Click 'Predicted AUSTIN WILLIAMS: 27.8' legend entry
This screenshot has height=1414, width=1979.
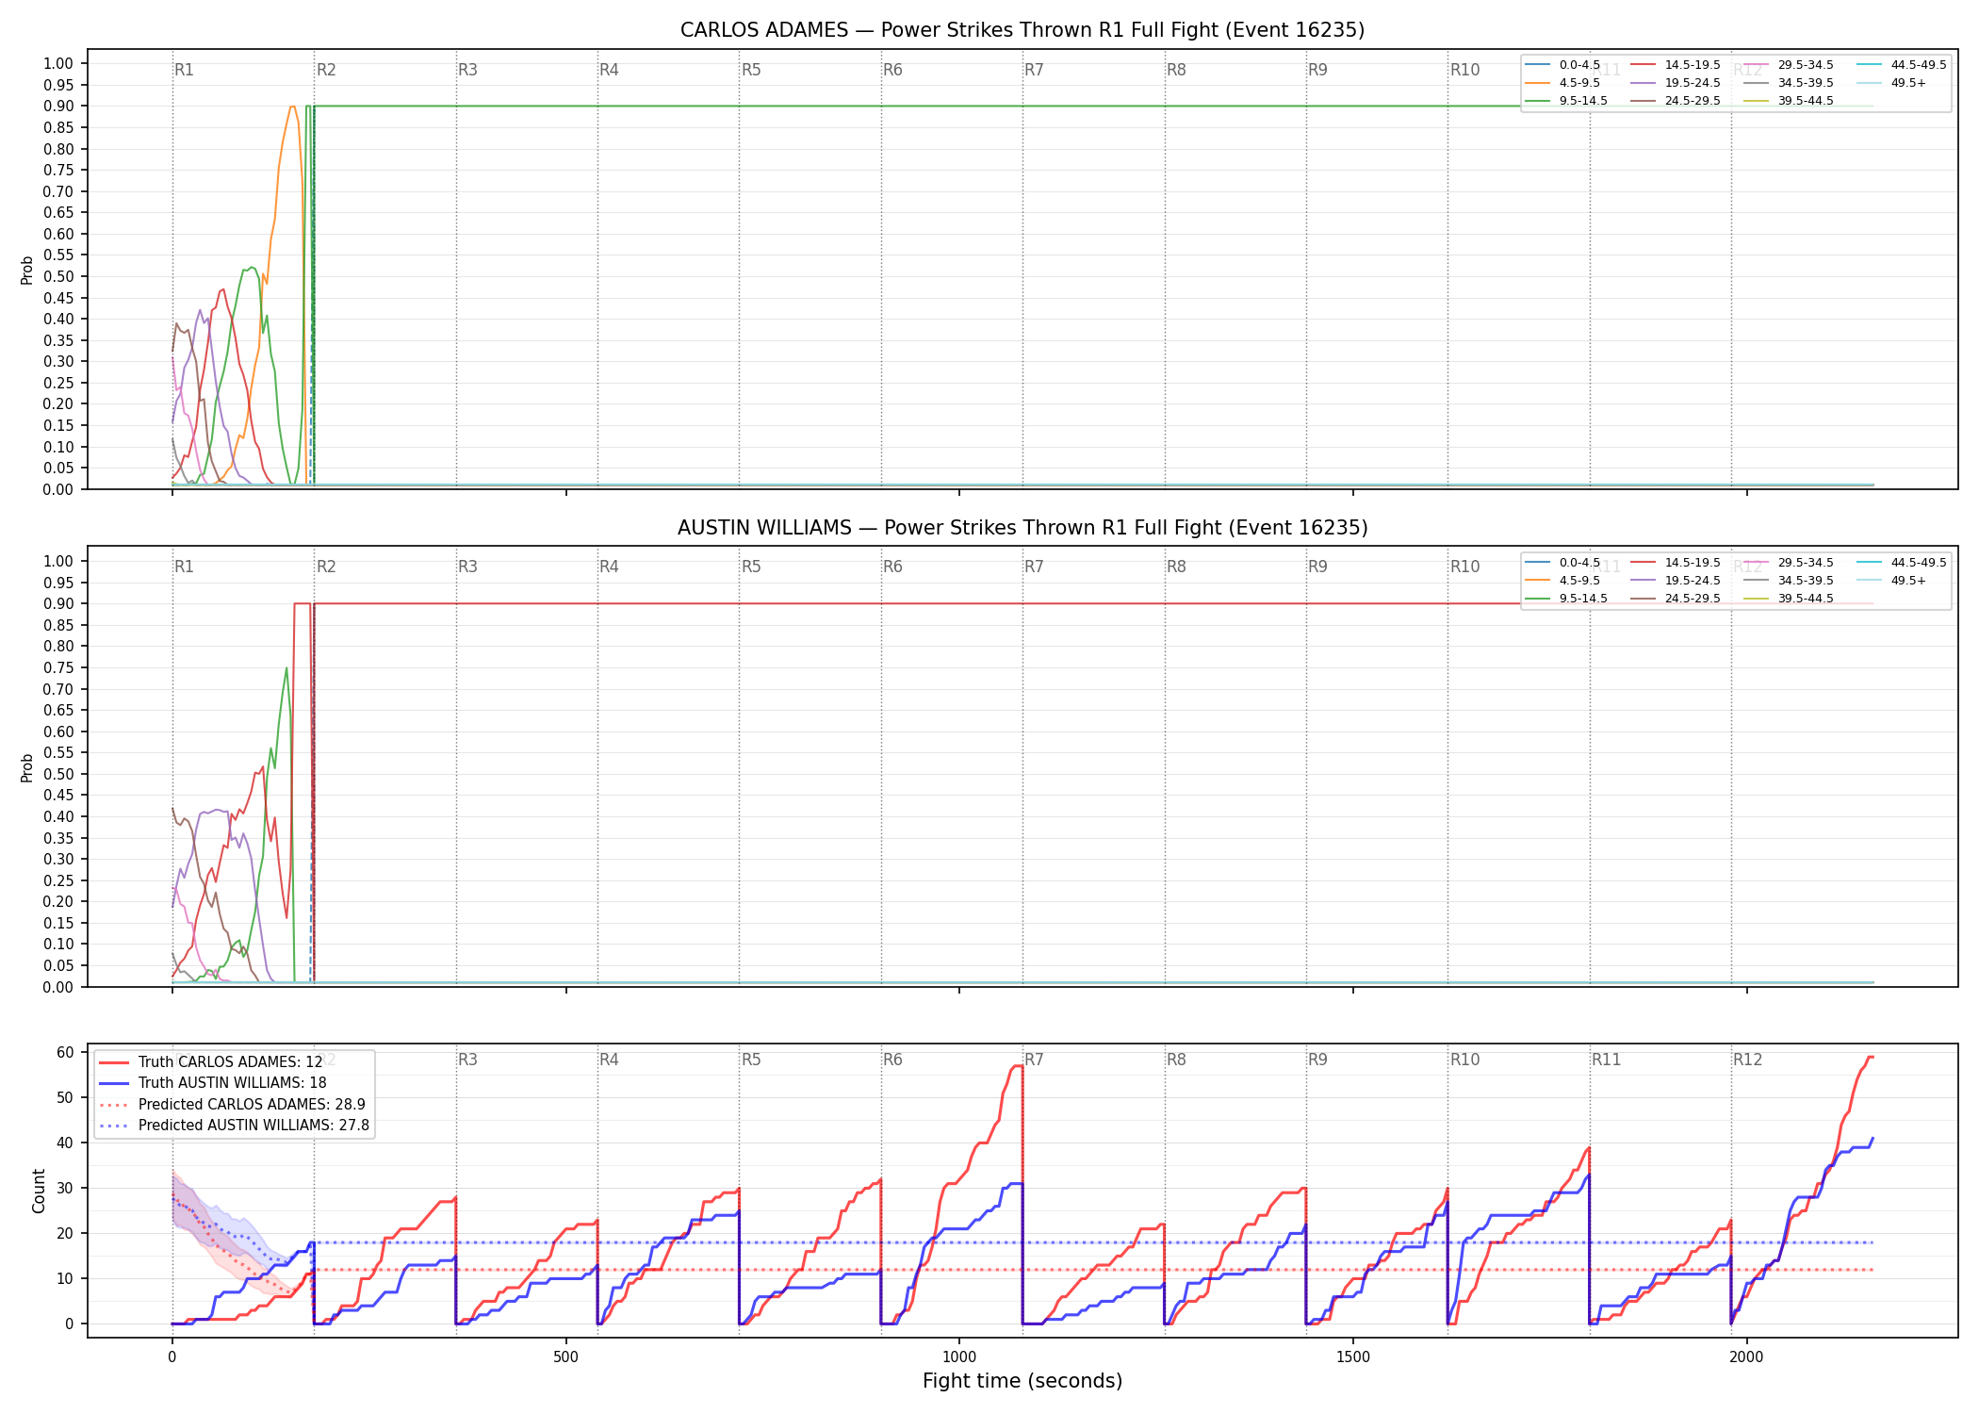point(234,1126)
